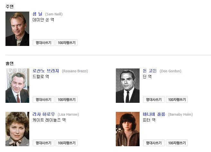Click 100자평쓰기 for Lisa Harrow
211x152 pixels.
[x=67, y=143]
